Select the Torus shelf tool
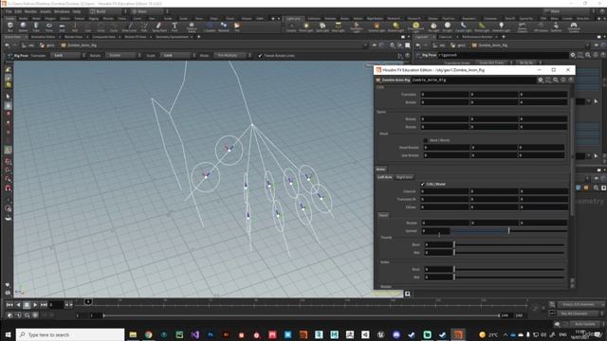 coord(48,27)
